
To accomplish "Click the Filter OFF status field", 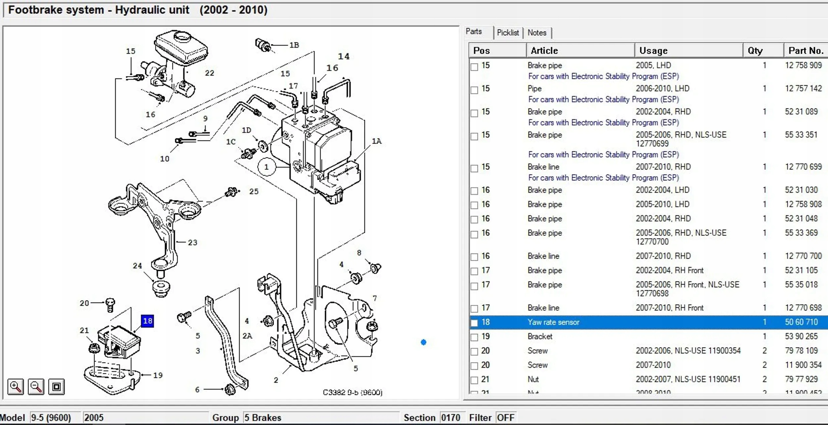I will point(506,418).
